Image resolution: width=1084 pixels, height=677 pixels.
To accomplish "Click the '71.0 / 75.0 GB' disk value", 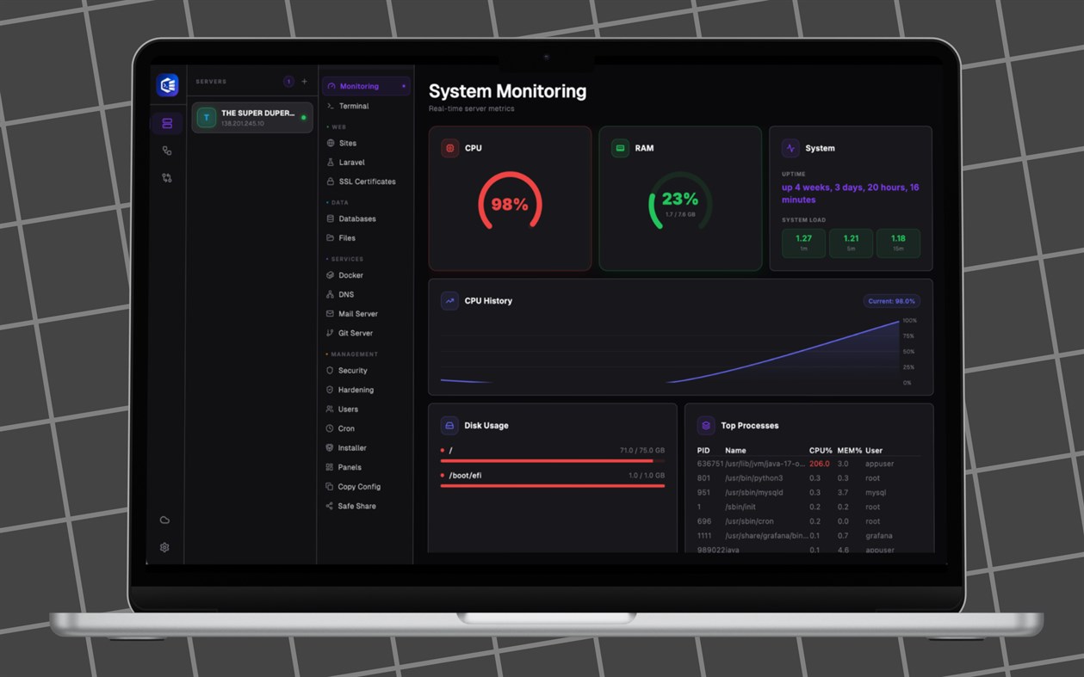I will (x=642, y=451).
